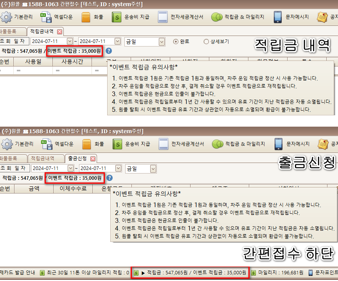Click the 사용시간 column header
This screenshot has height=281, width=338.
coord(72,62)
